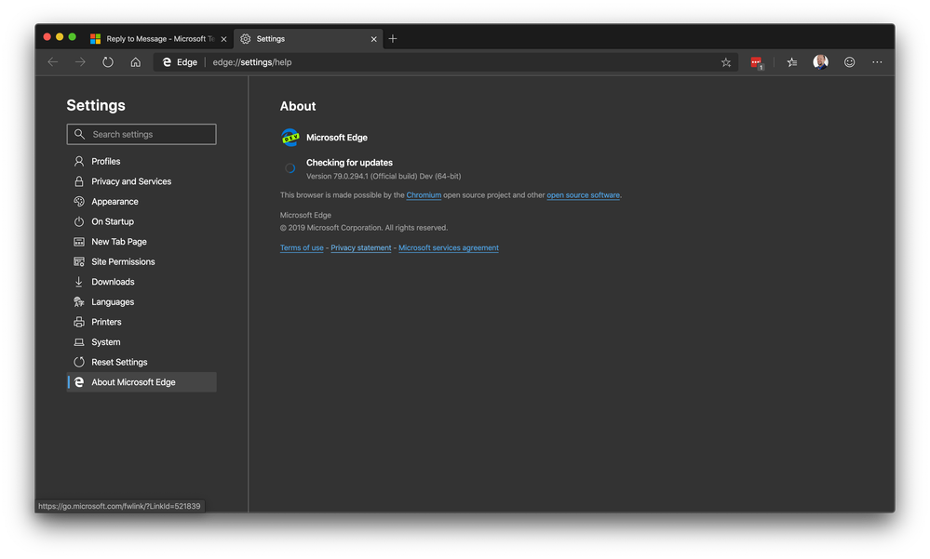Close the Reply to Message tab
930x559 pixels.
coord(223,39)
